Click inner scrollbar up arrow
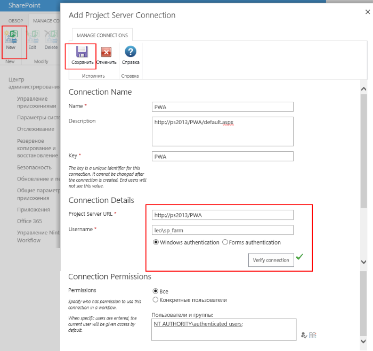Screen dimensions: 373x351 (363, 89)
